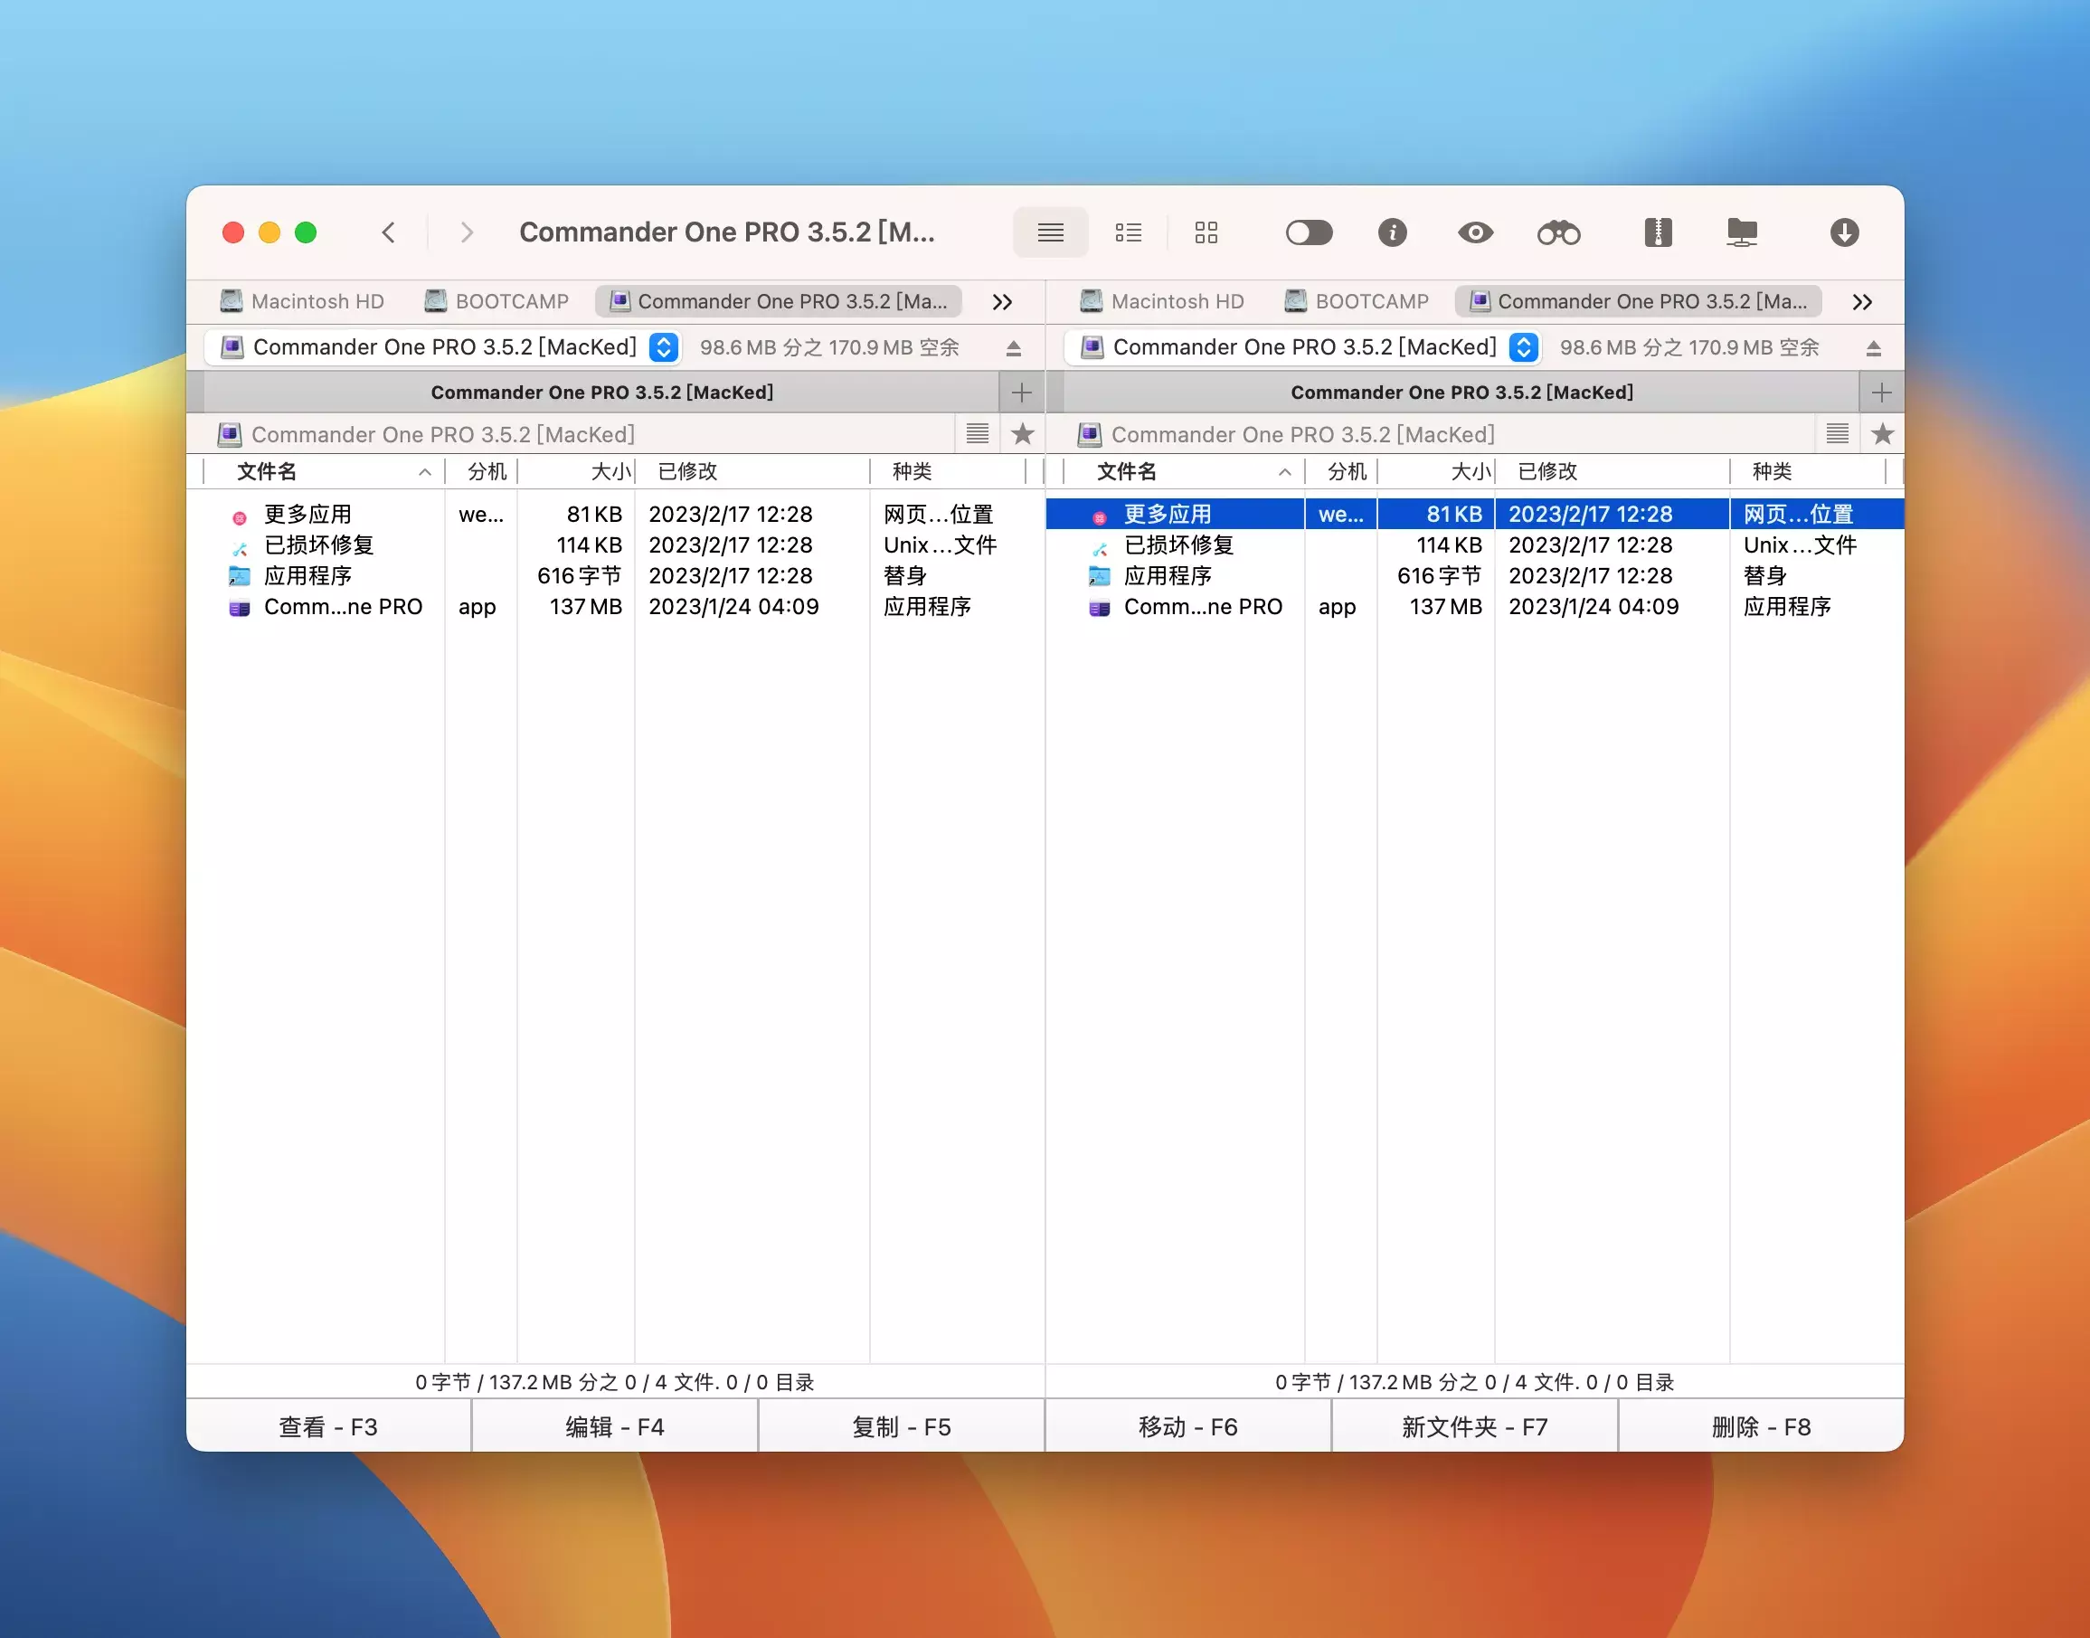2090x1638 pixels.
Task: Click the binoculars search icon
Action: (1558, 233)
